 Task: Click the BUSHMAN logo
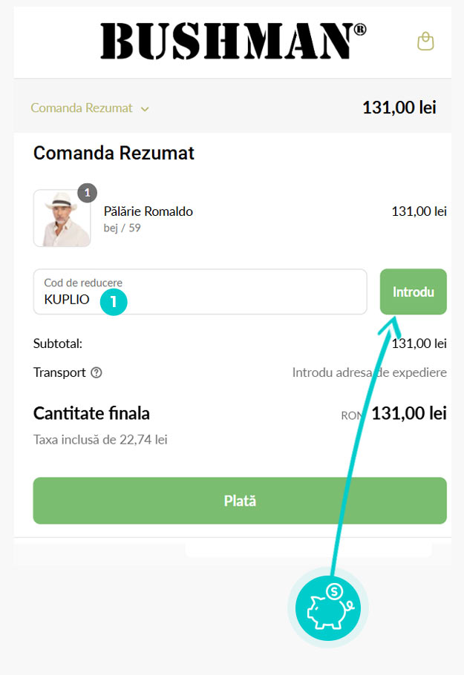point(233,41)
